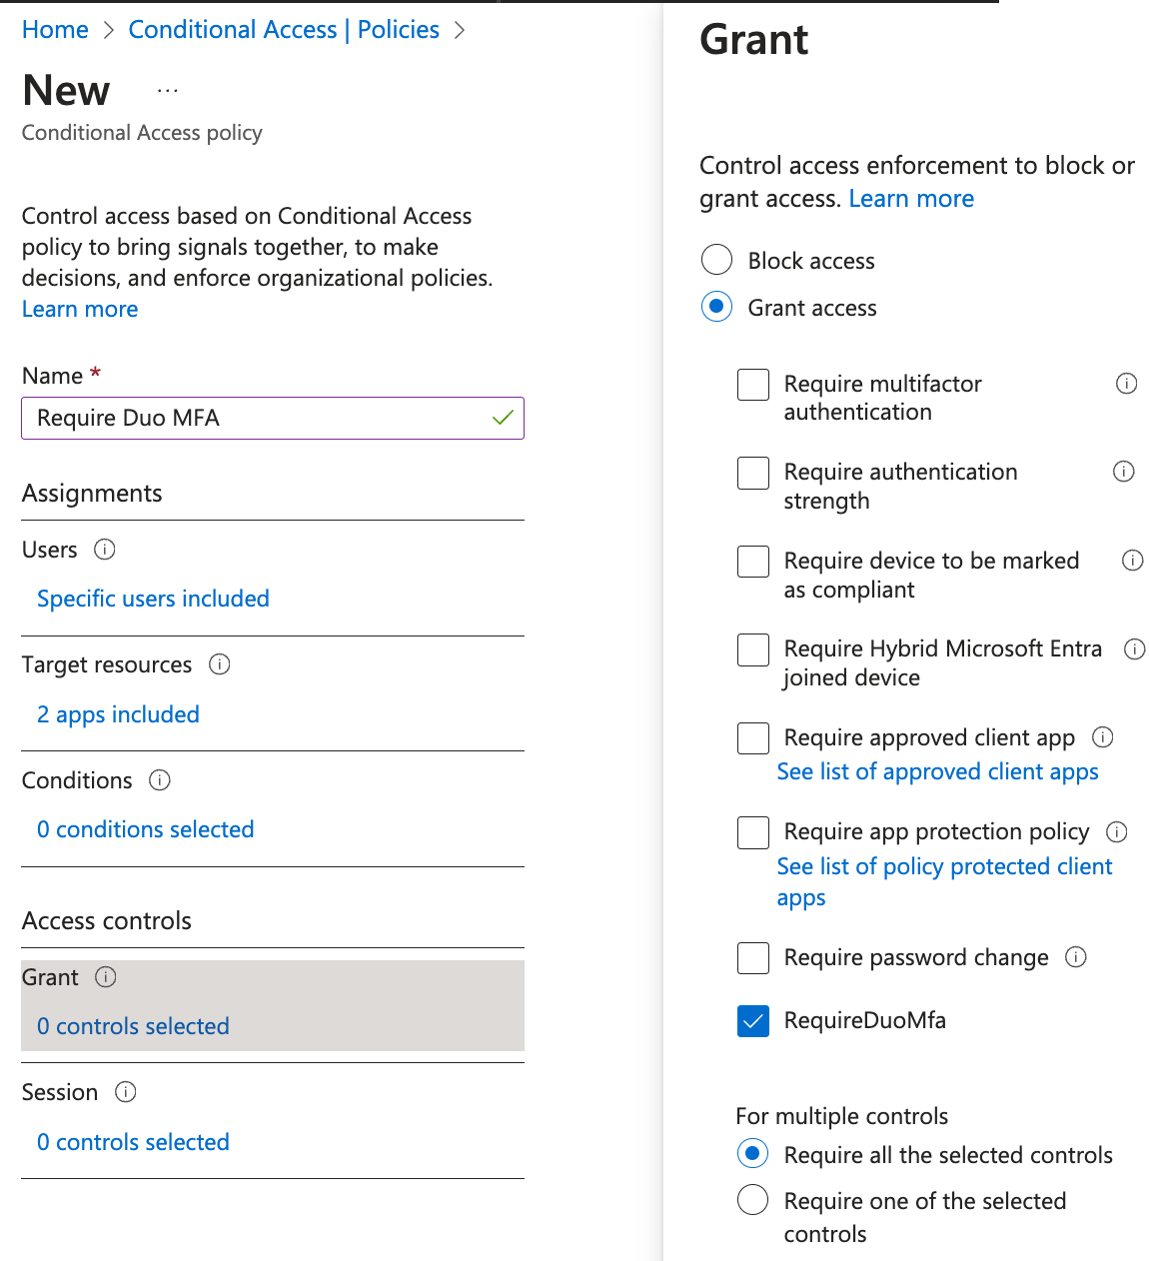Click the Conditions info icon
1149x1261 pixels.
point(160,780)
